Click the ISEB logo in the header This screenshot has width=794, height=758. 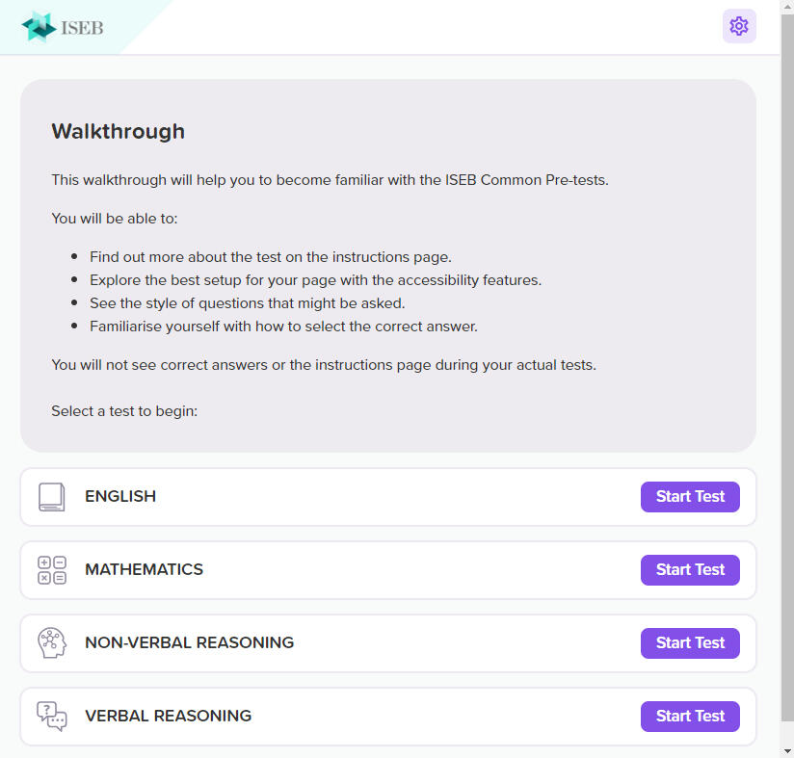(63, 27)
